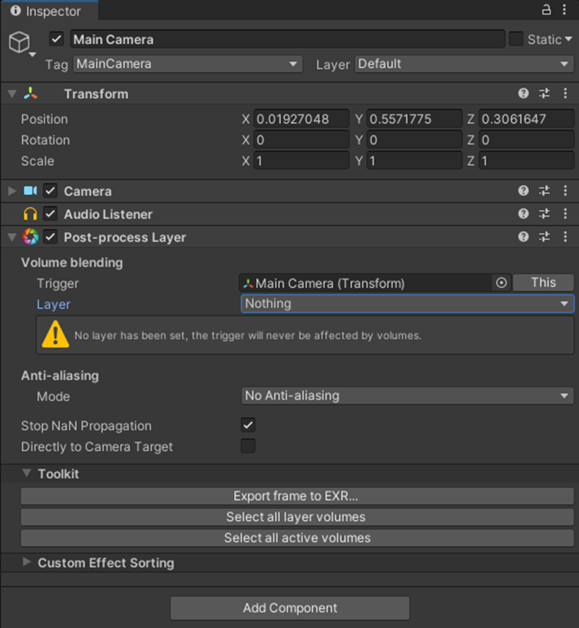579x628 pixels.
Task: Open Post-process Layer presets selector
Action: pyautogui.click(x=544, y=237)
